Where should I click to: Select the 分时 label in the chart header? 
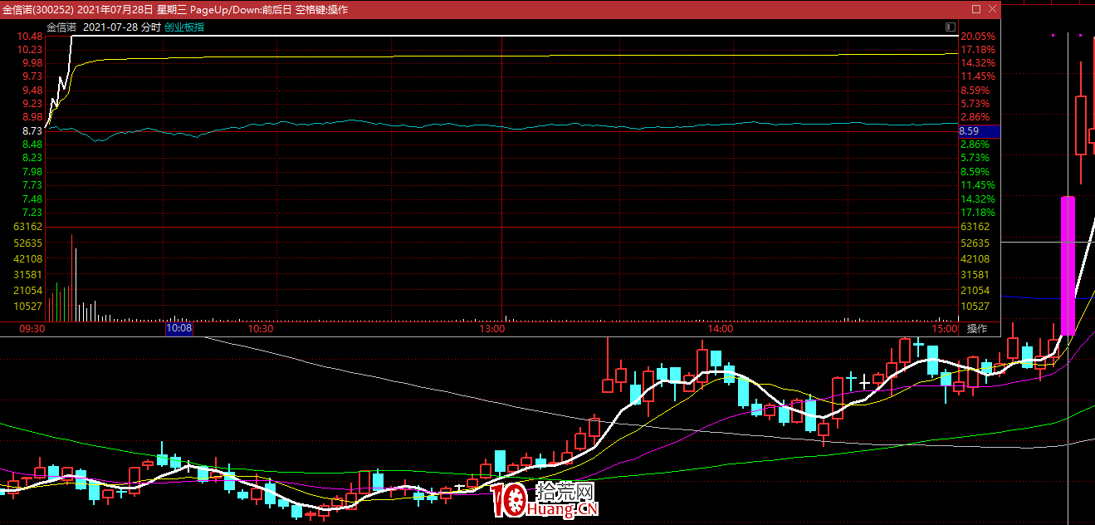click(150, 27)
